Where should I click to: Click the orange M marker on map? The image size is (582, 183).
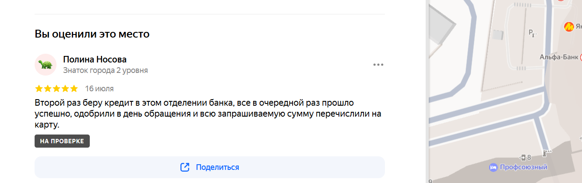568,27
